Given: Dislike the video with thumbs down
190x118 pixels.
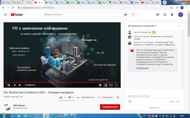Looking at the screenshot, I should [70, 97].
